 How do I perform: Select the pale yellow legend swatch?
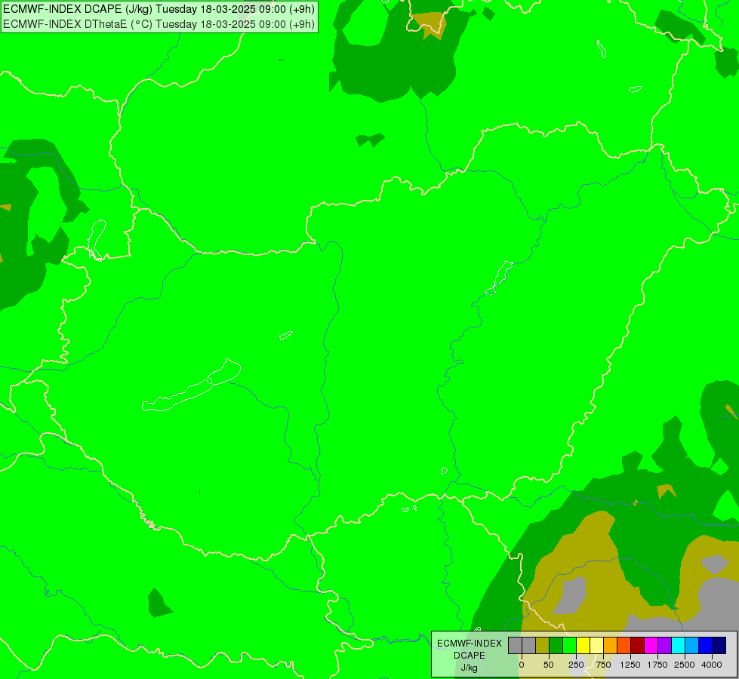tap(596, 645)
